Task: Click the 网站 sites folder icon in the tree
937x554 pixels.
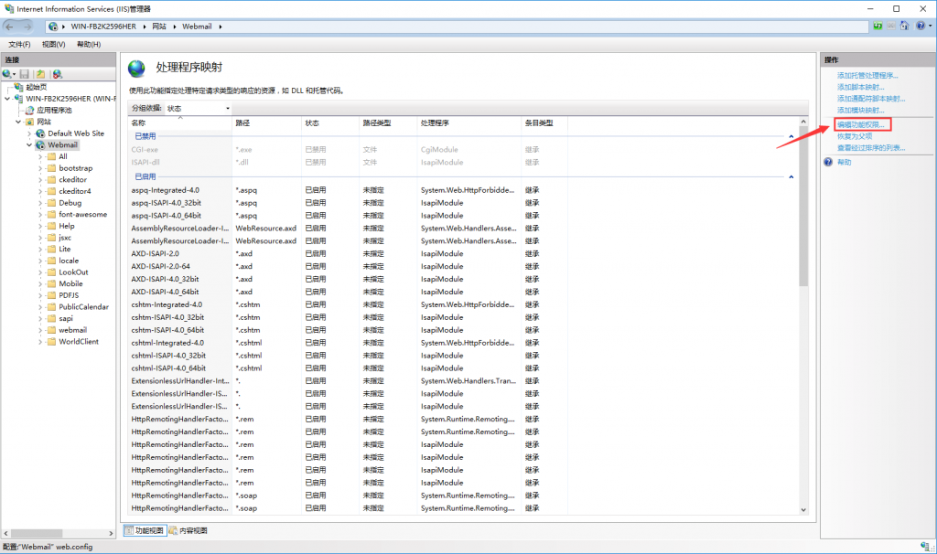Action: pyautogui.click(x=29, y=122)
